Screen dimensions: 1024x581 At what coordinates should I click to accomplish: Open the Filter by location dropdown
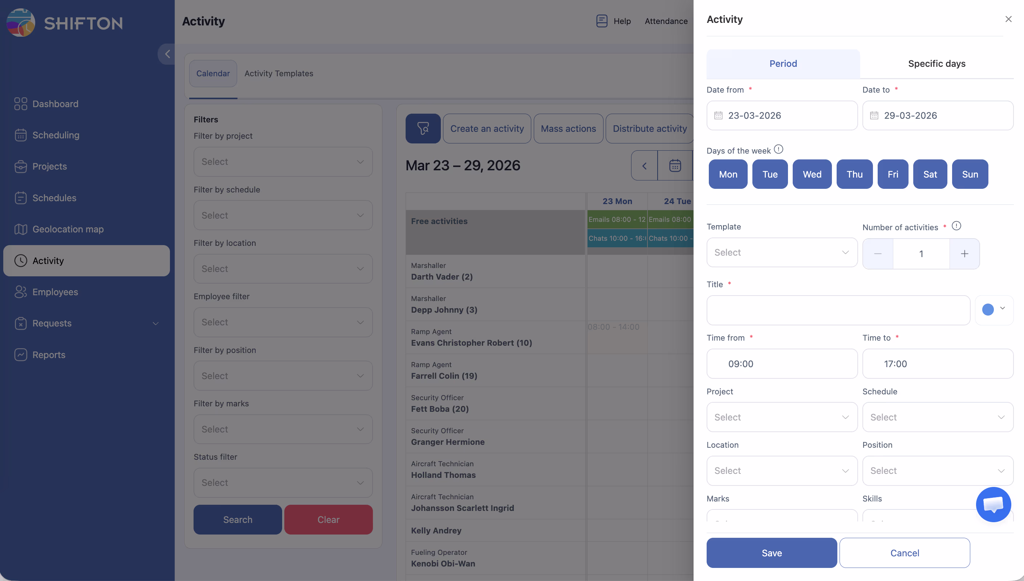point(283,269)
